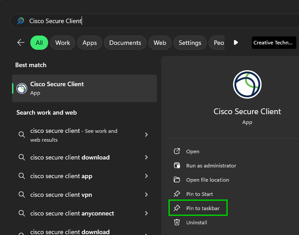This screenshot has height=235, width=299.
Task: Select the Web filter tab
Action: (160, 43)
